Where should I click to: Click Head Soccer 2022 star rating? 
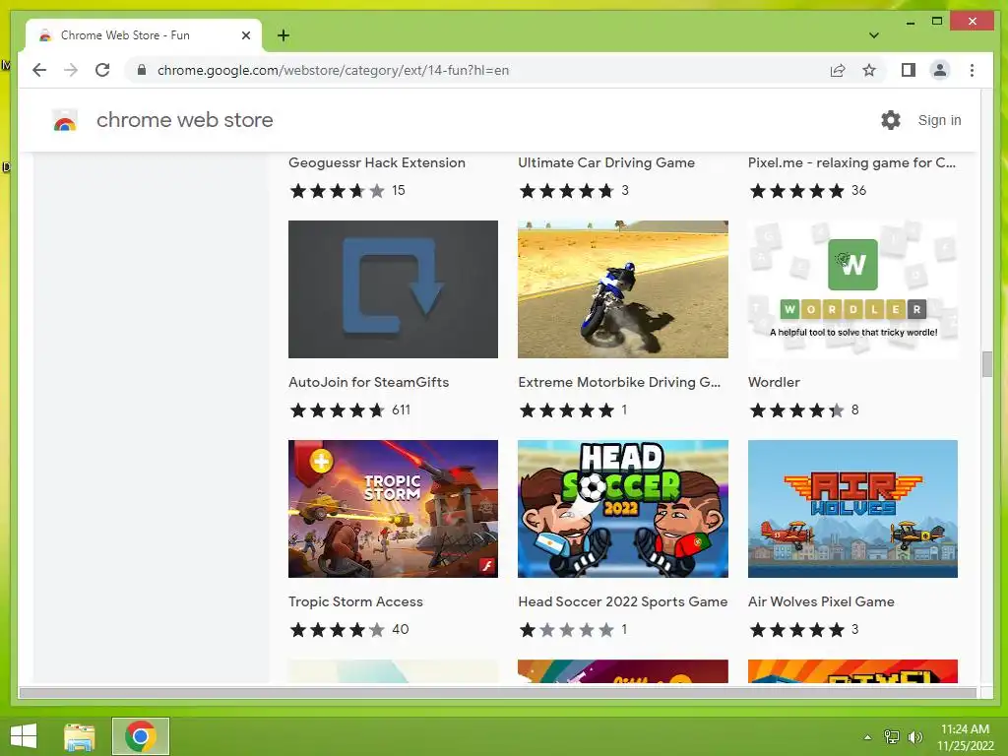[x=567, y=629]
